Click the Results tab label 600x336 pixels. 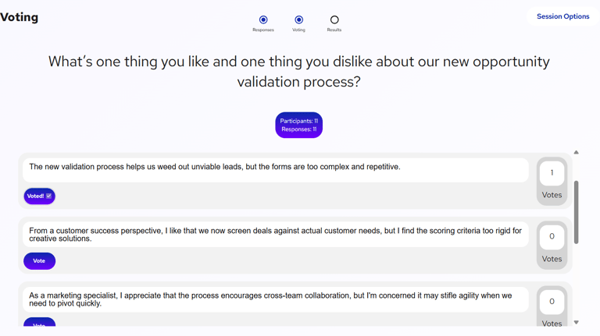334,30
